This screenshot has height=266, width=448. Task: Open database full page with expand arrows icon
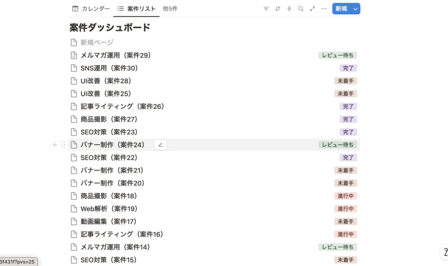point(312,9)
